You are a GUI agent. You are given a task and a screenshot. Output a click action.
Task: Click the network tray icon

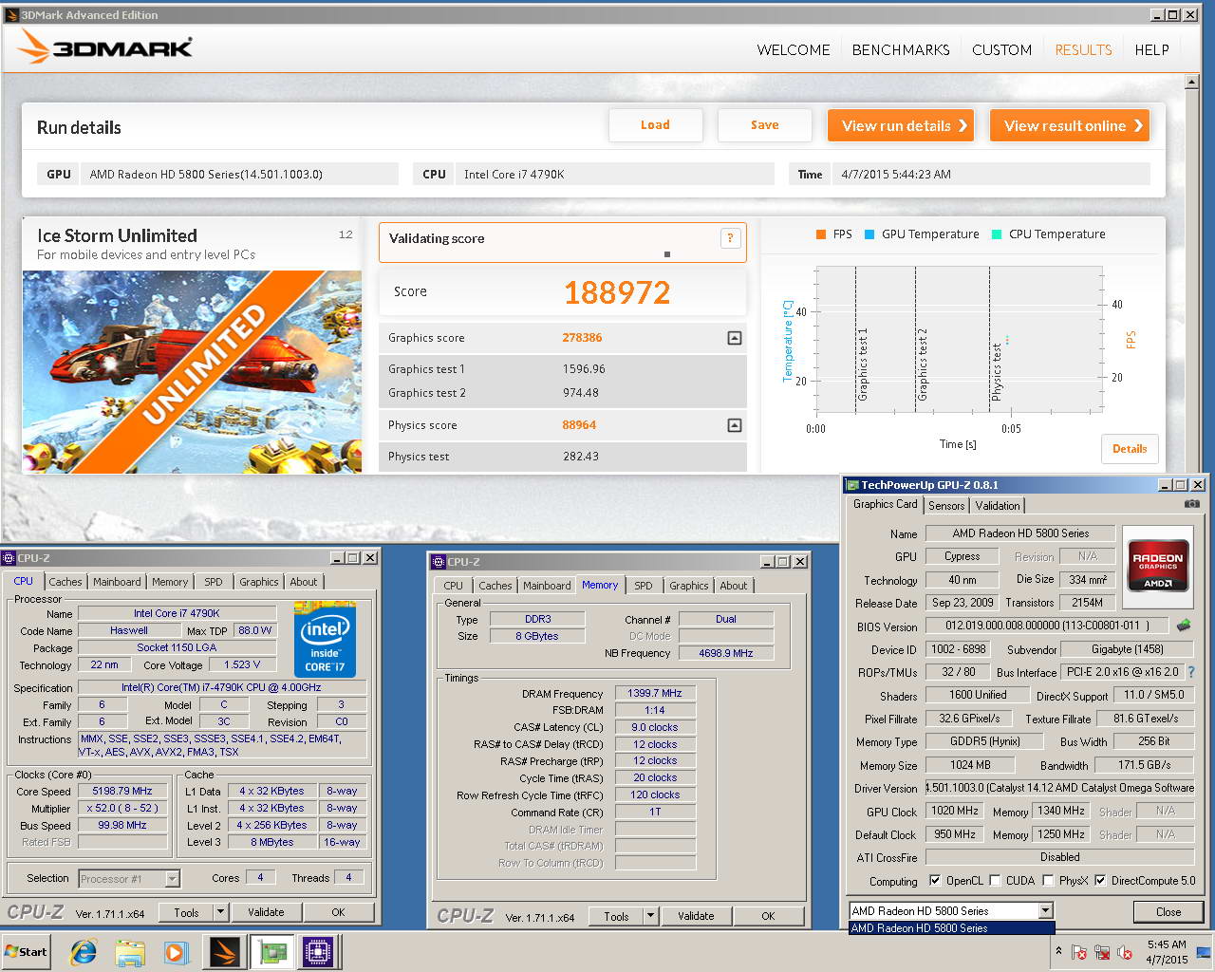click(x=1102, y=952)
